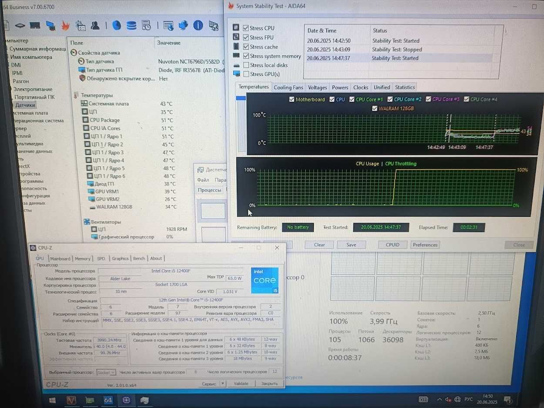The image size is (544, 408).
Task: Open the Socket processor selection dropdown
Action: click(106, 372)
